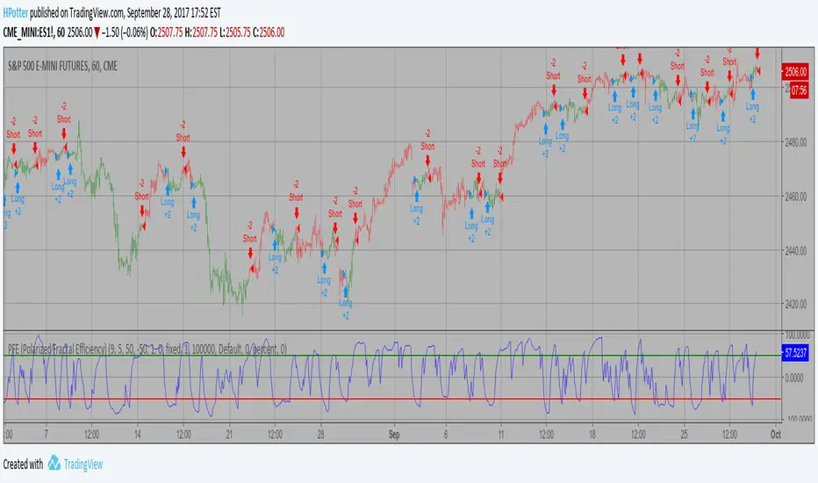Click the PFE (Polarized Fractal Efficiency) indicator label
Viewport: 818px width, 483px height.
click(x=147, y=349)
